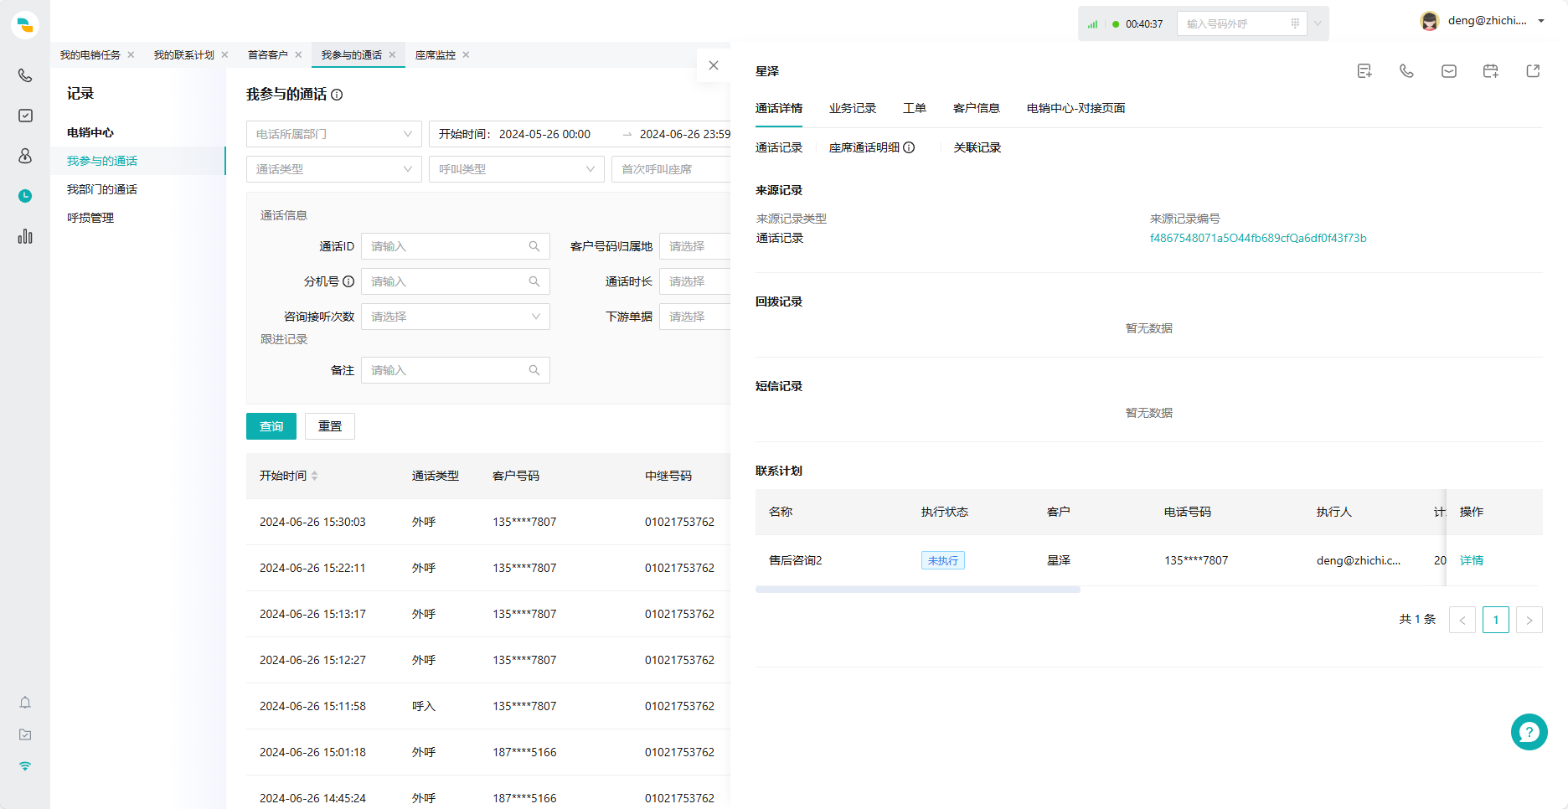1568x809 pixels.
Task: Open the 业务记录 tab
Action: pos(853,108)
